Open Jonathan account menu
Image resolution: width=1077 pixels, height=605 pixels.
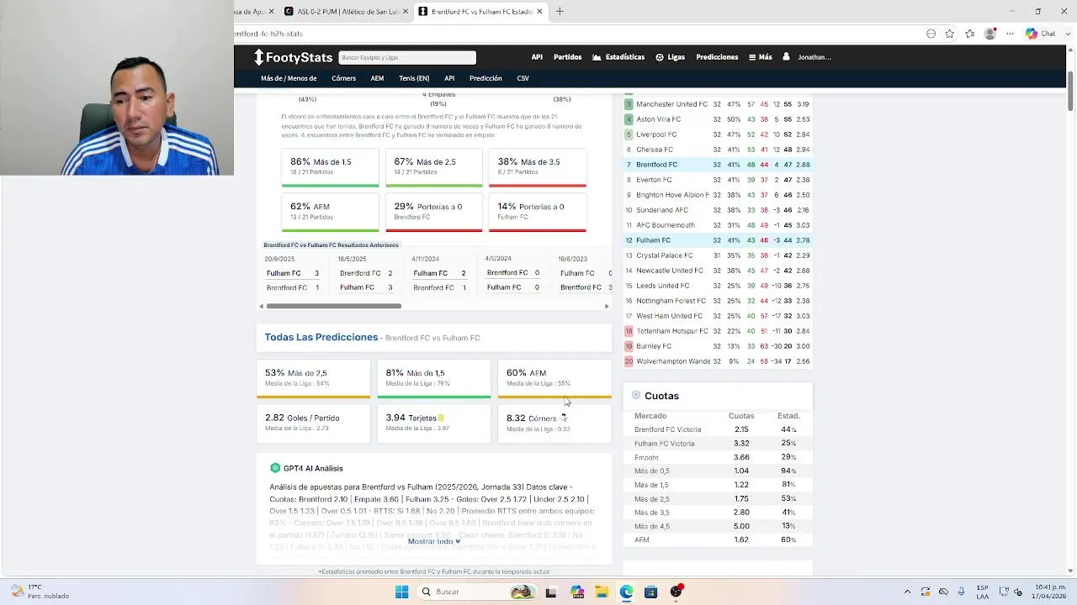pos(808,57)
